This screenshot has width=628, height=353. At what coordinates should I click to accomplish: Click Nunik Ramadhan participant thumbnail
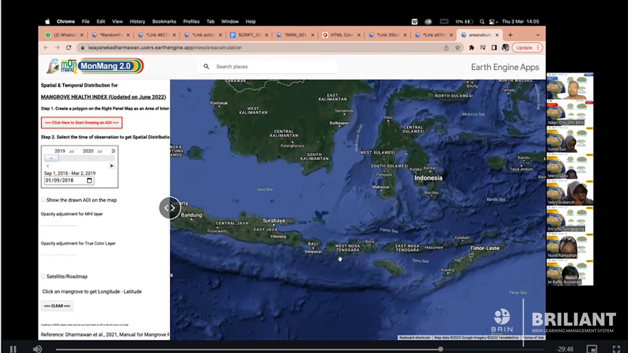570,246
